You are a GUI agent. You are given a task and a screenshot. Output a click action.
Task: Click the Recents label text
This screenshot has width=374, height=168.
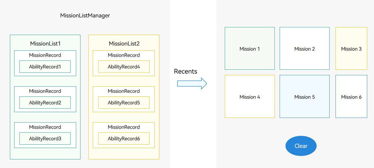(x=186, y=71)
